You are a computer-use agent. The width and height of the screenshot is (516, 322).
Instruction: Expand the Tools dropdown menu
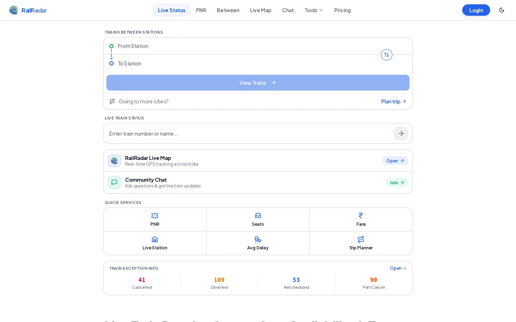point(314,10)
